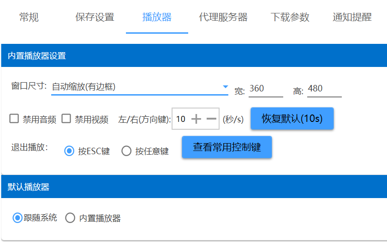Select the 播放器 tab
Image resolution: width=387 pixels, height=247 pixels.
[x=157, y=17]
